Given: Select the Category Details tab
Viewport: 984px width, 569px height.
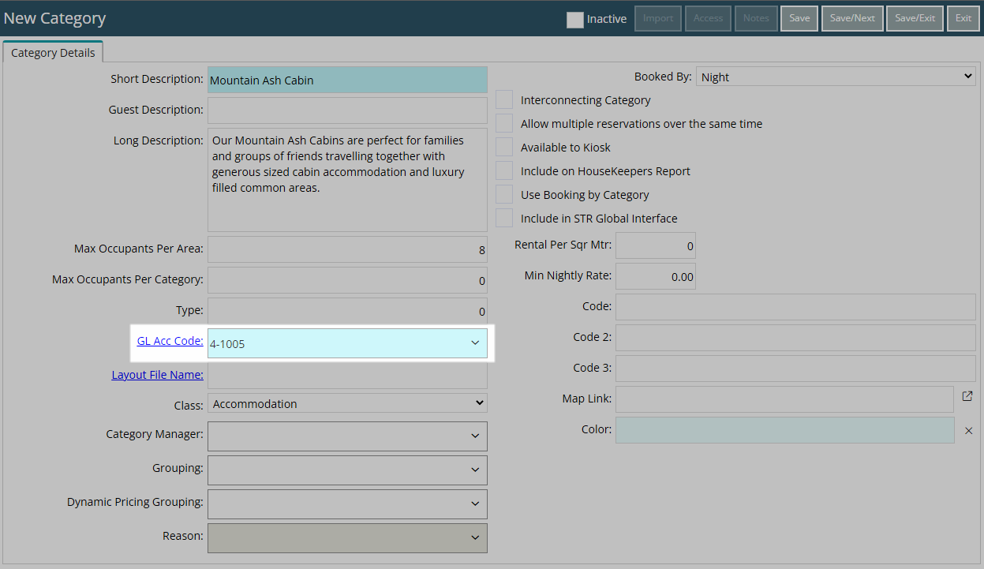Looking at the screenshot, I should pos(53,53).
